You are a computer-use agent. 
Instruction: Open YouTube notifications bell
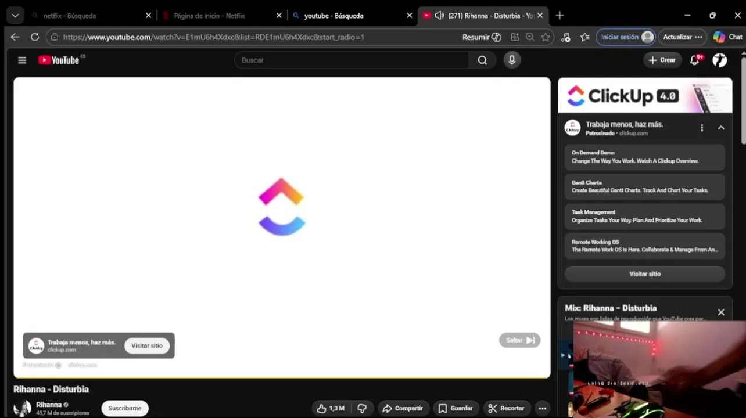695,60
